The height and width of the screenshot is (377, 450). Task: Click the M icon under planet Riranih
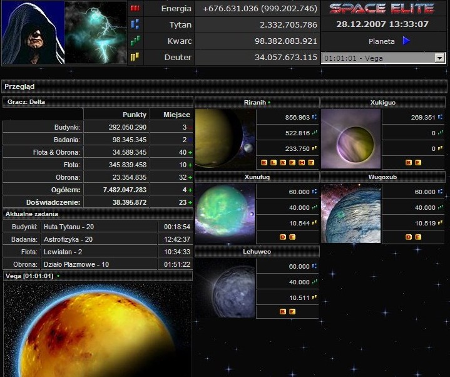coord(302,162)
